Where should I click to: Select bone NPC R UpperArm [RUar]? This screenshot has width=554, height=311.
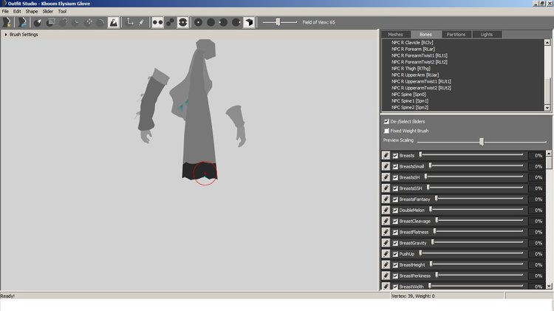tap(415, 75)
